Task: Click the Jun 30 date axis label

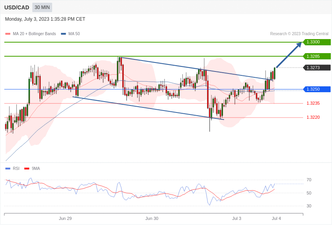Action: pyautogui.click(x=152, y=218)
